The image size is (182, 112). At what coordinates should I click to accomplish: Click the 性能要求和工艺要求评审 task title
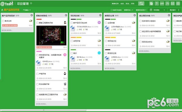tap(48, 95)
